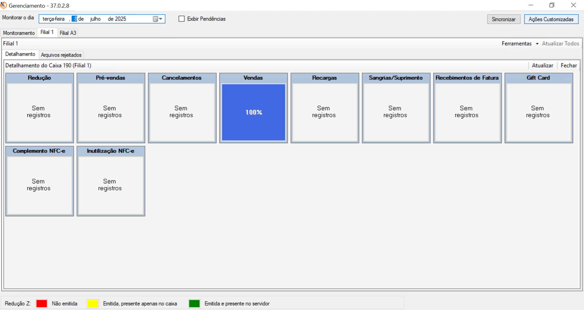Open the Arquivos rejeitados tab
This screenshot has width=584, height=310.
click(x=61, y=55)
